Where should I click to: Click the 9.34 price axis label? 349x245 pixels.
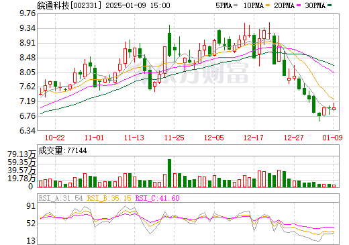click(x=28, y=28)
